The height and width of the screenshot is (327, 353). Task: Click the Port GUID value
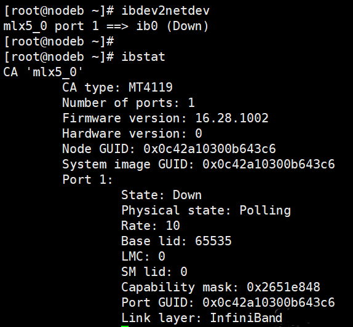click(x=269, y=302)
